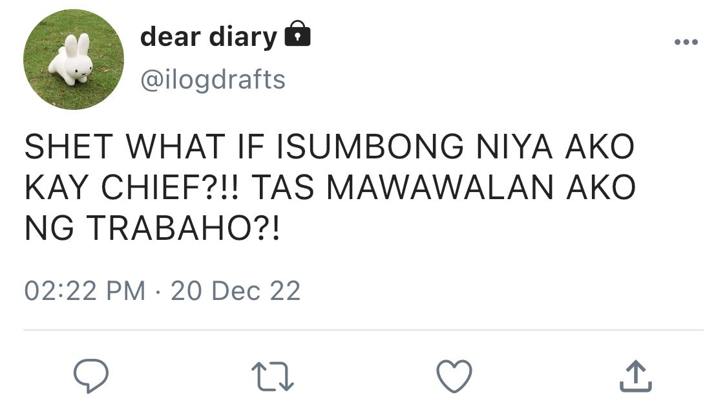The height and width of the screenshot is (417, 727).
Task: Click the word TAS in the tweet
Action: coord(283,188)
